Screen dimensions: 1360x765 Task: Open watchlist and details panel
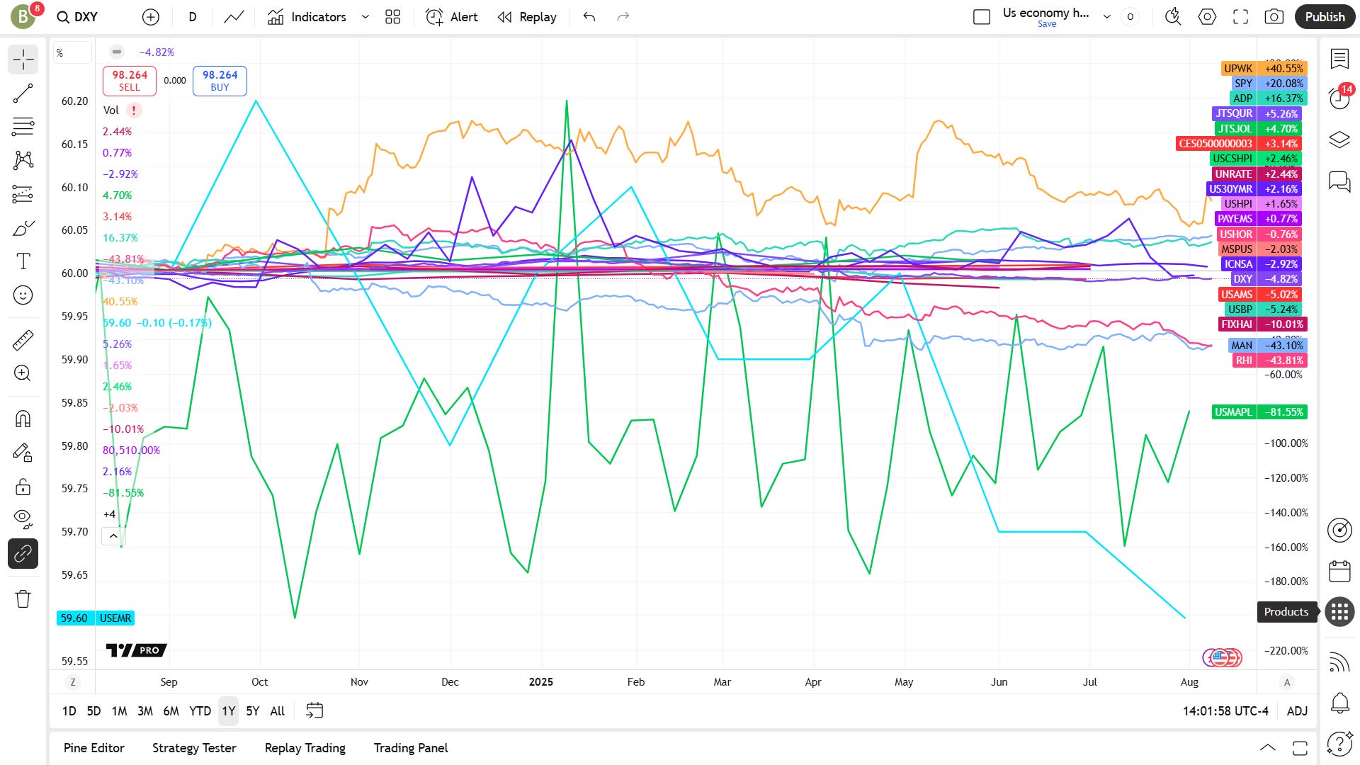coord(1339,59)
